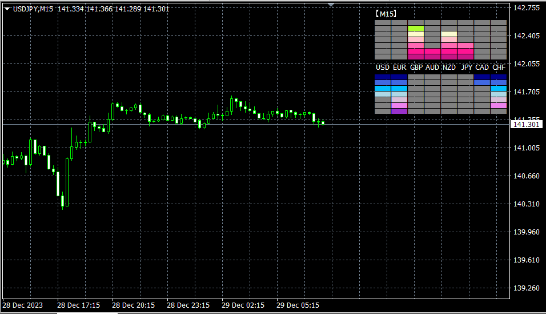Click the 29 Dec 02:15 time axis label
This screenshot has width=546, height=314.
pos(243,305)
